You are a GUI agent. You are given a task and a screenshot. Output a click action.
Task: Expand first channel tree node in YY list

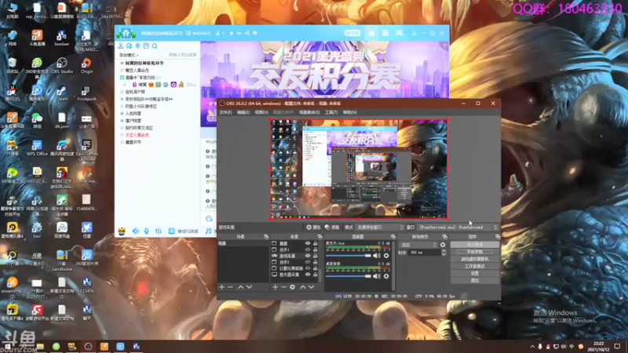(122, 64)
